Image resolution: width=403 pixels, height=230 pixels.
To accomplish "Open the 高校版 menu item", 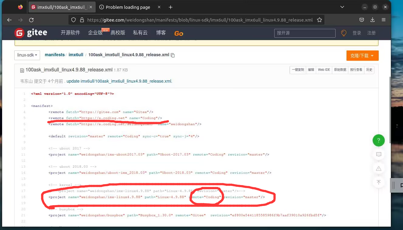I will point(118,33).
